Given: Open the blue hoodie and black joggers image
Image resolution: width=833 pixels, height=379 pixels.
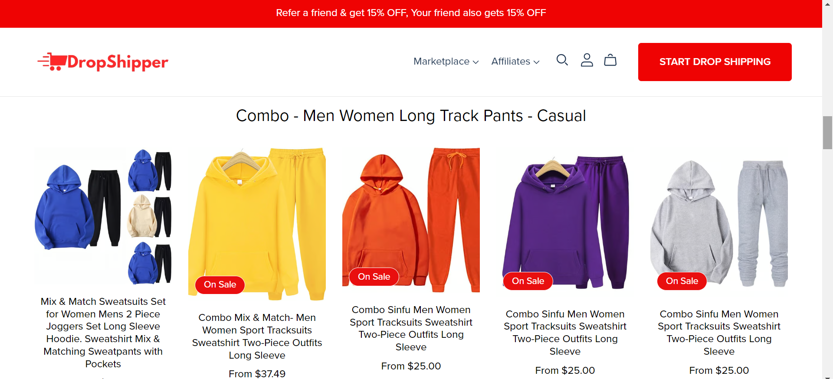Looking at the screenshot, I should (103, 216).
